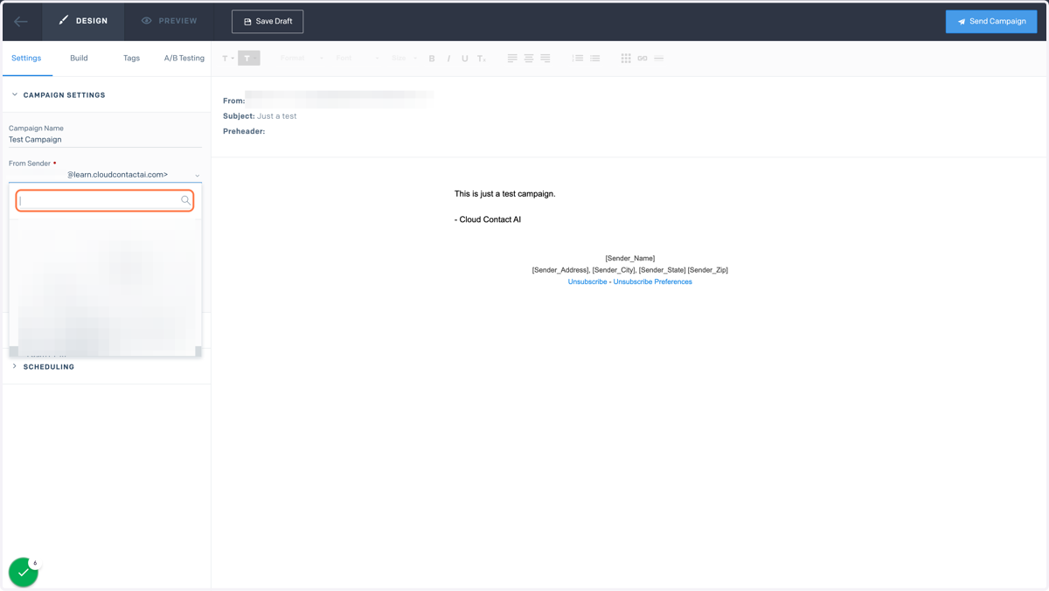Toggle italic formatting
Screen dimensions: 1049x591
coord(448,59)
